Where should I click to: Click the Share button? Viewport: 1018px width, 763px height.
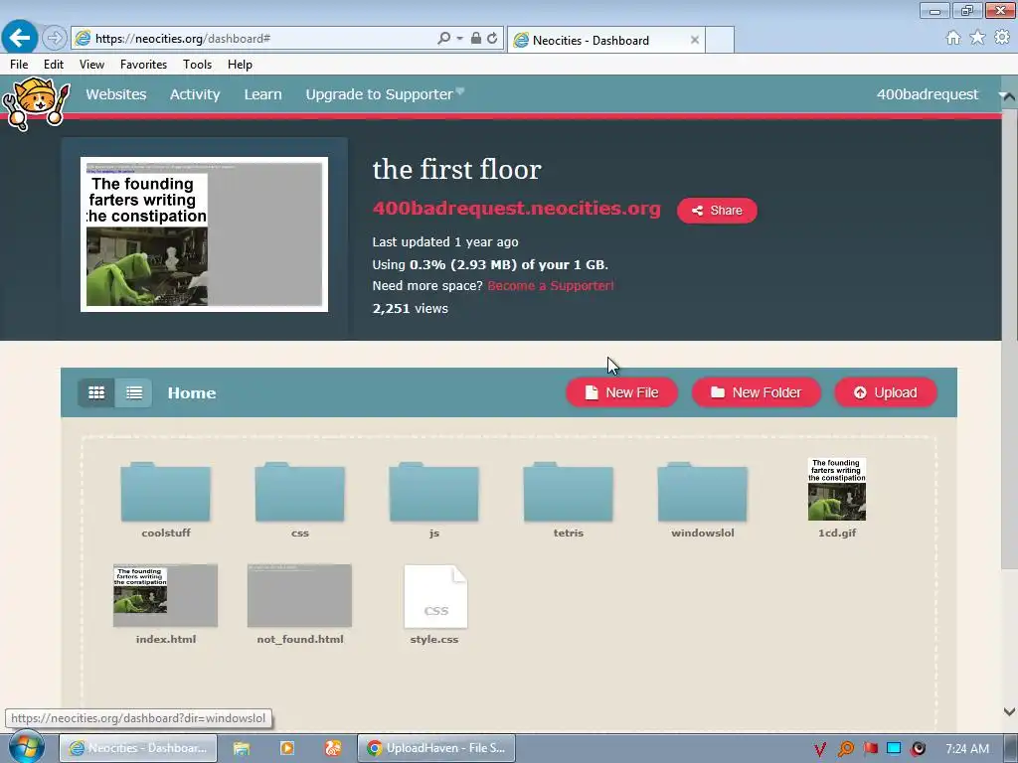pyautogui.click(x=717, y=211)
